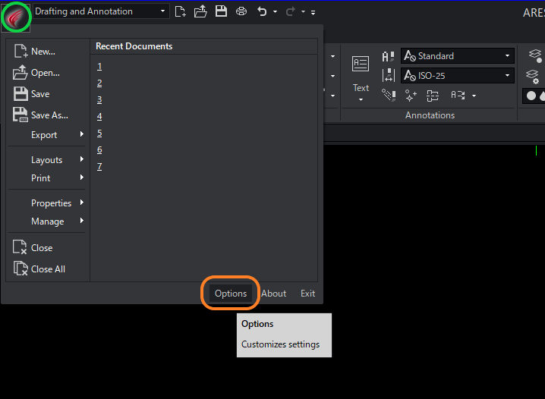The height and width of the screenshot is (399, 545).
Task: Click the Print icon in quick access toolbar
Action: click(x=241, y=11)
